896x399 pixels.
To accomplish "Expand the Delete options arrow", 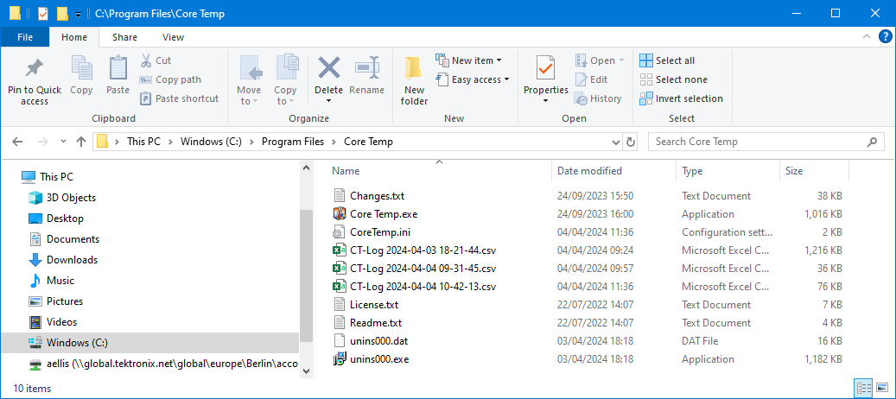I will coord(328,102).
